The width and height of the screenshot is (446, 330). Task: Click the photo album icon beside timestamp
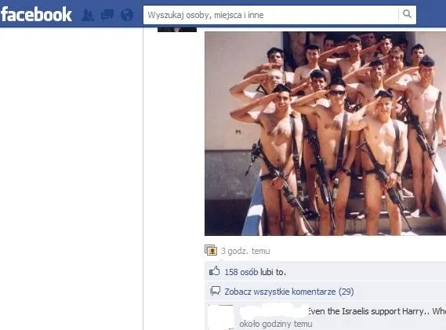(211, 250)
